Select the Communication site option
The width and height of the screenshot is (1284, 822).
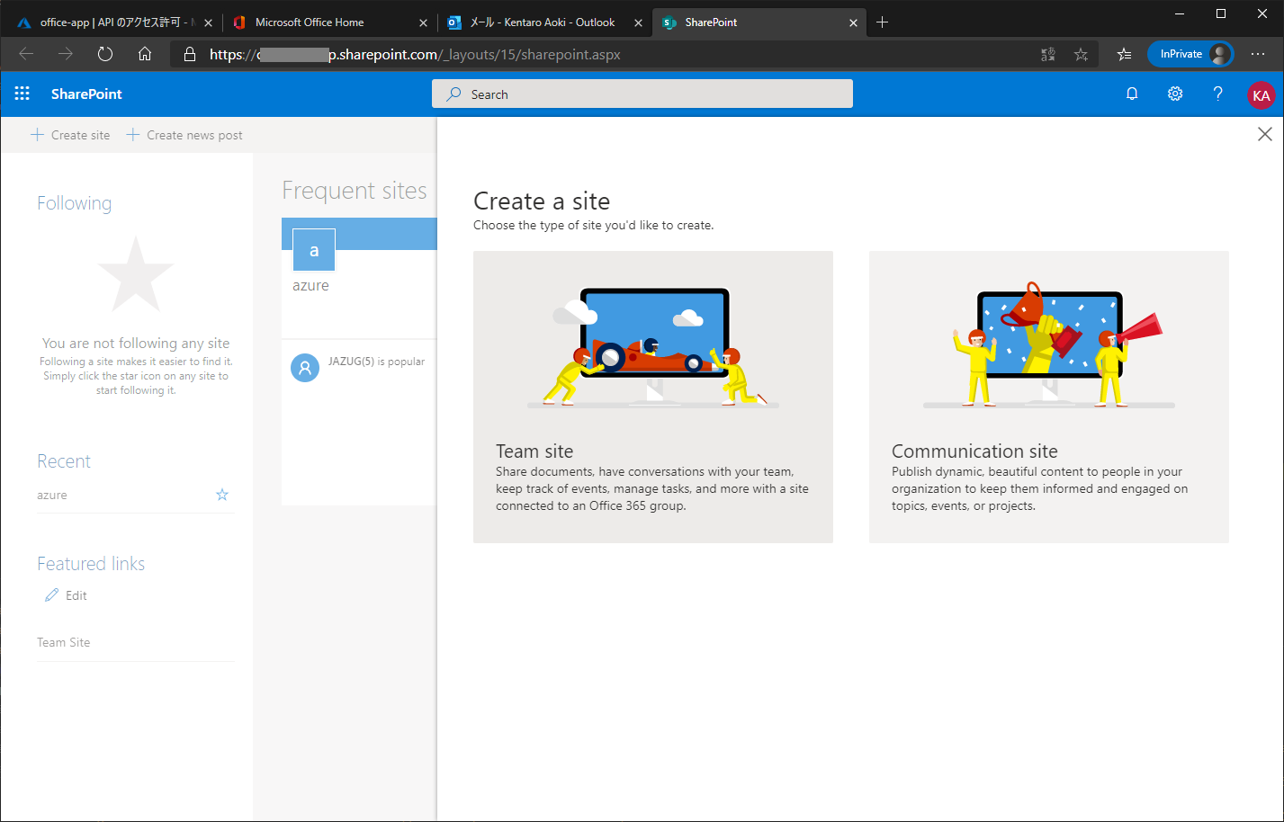[1048, 397]
